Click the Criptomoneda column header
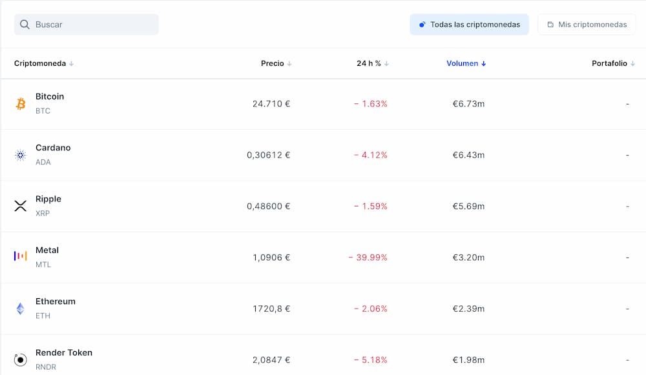 40,63
